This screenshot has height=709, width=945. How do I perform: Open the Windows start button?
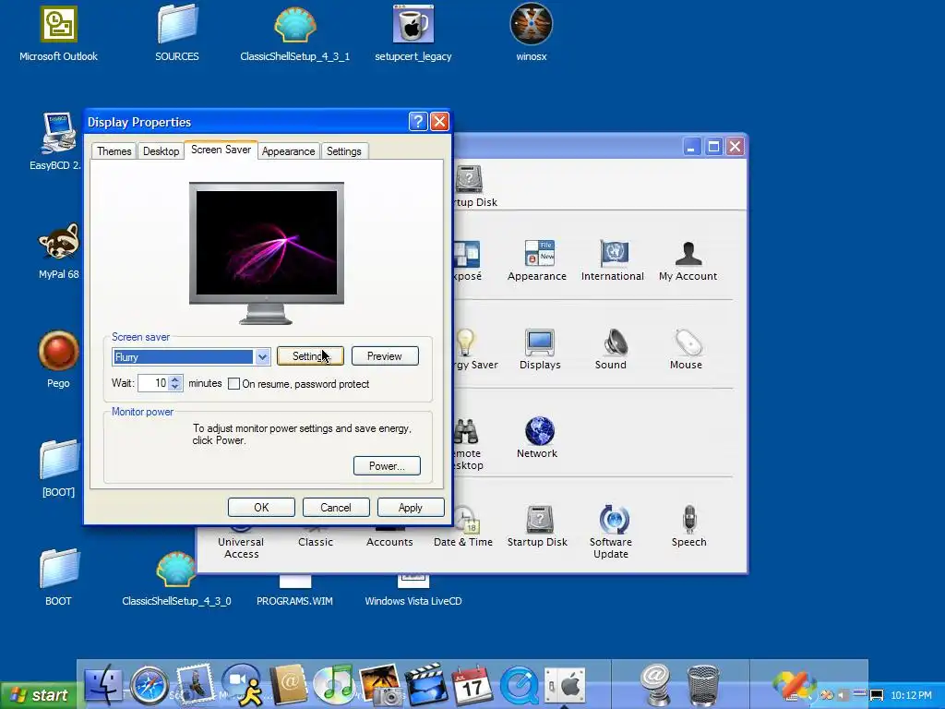39,695
